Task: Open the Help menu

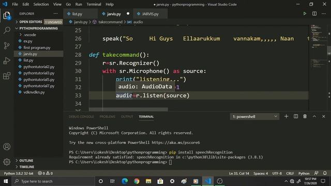Action: click(110, 4)
